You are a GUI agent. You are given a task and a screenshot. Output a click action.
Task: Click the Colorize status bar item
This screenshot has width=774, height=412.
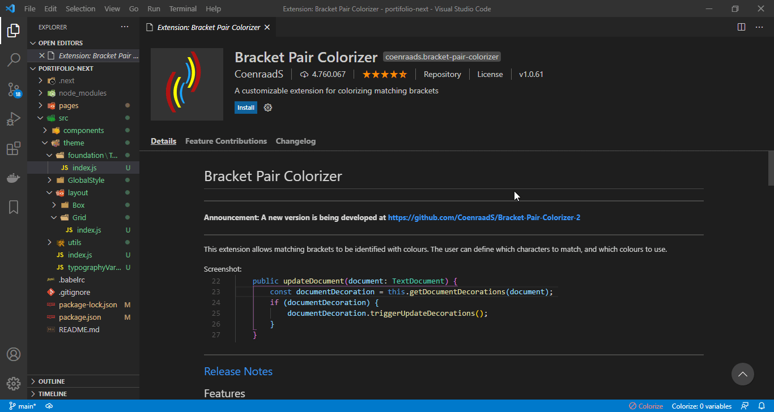(646, 406)
